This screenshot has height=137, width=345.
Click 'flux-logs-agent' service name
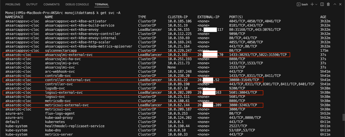[x=60, y=113]
